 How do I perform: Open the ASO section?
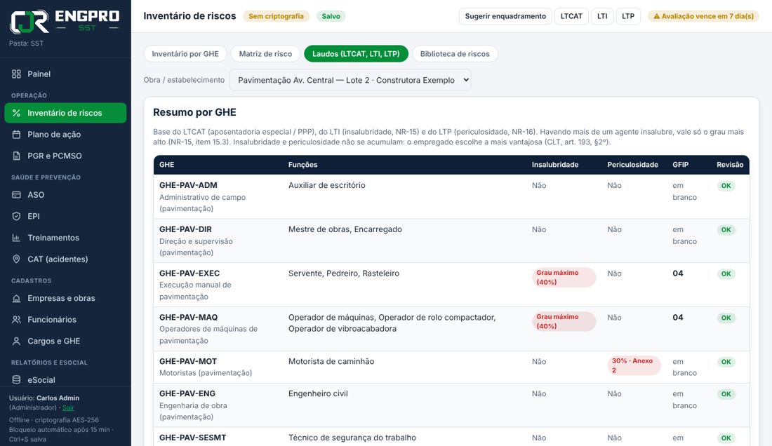point(65,195)
